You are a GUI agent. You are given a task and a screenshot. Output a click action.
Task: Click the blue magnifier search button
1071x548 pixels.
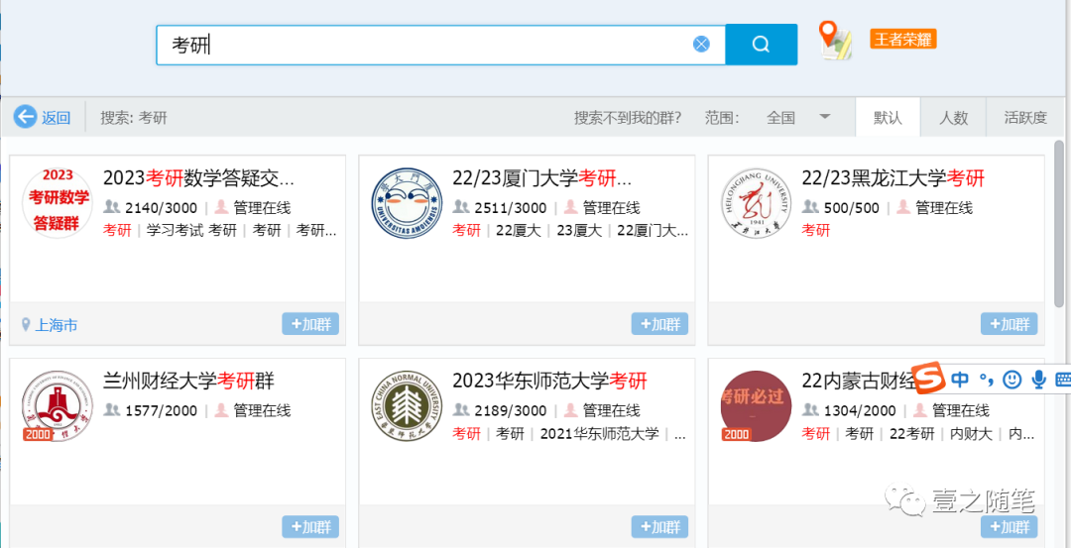(x=761, y=45)
